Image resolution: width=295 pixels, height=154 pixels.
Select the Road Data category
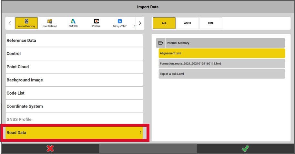[74, 133]
